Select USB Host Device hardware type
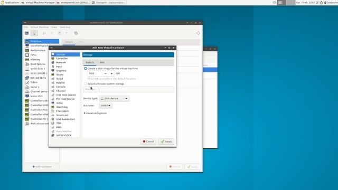The height and width of the screenshot is (190, 338). click(x=65, y=95)
